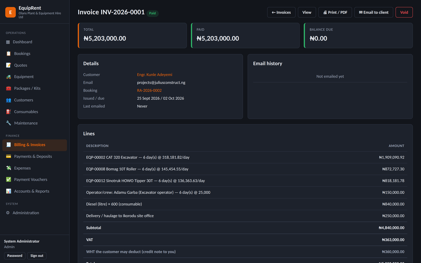Click the Packages / Kits toolbox icon
421x263 pixels.
click(8, 88)
